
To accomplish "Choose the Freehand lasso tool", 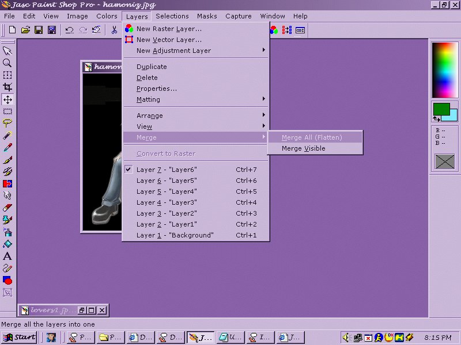I will (x=7, y=123).
